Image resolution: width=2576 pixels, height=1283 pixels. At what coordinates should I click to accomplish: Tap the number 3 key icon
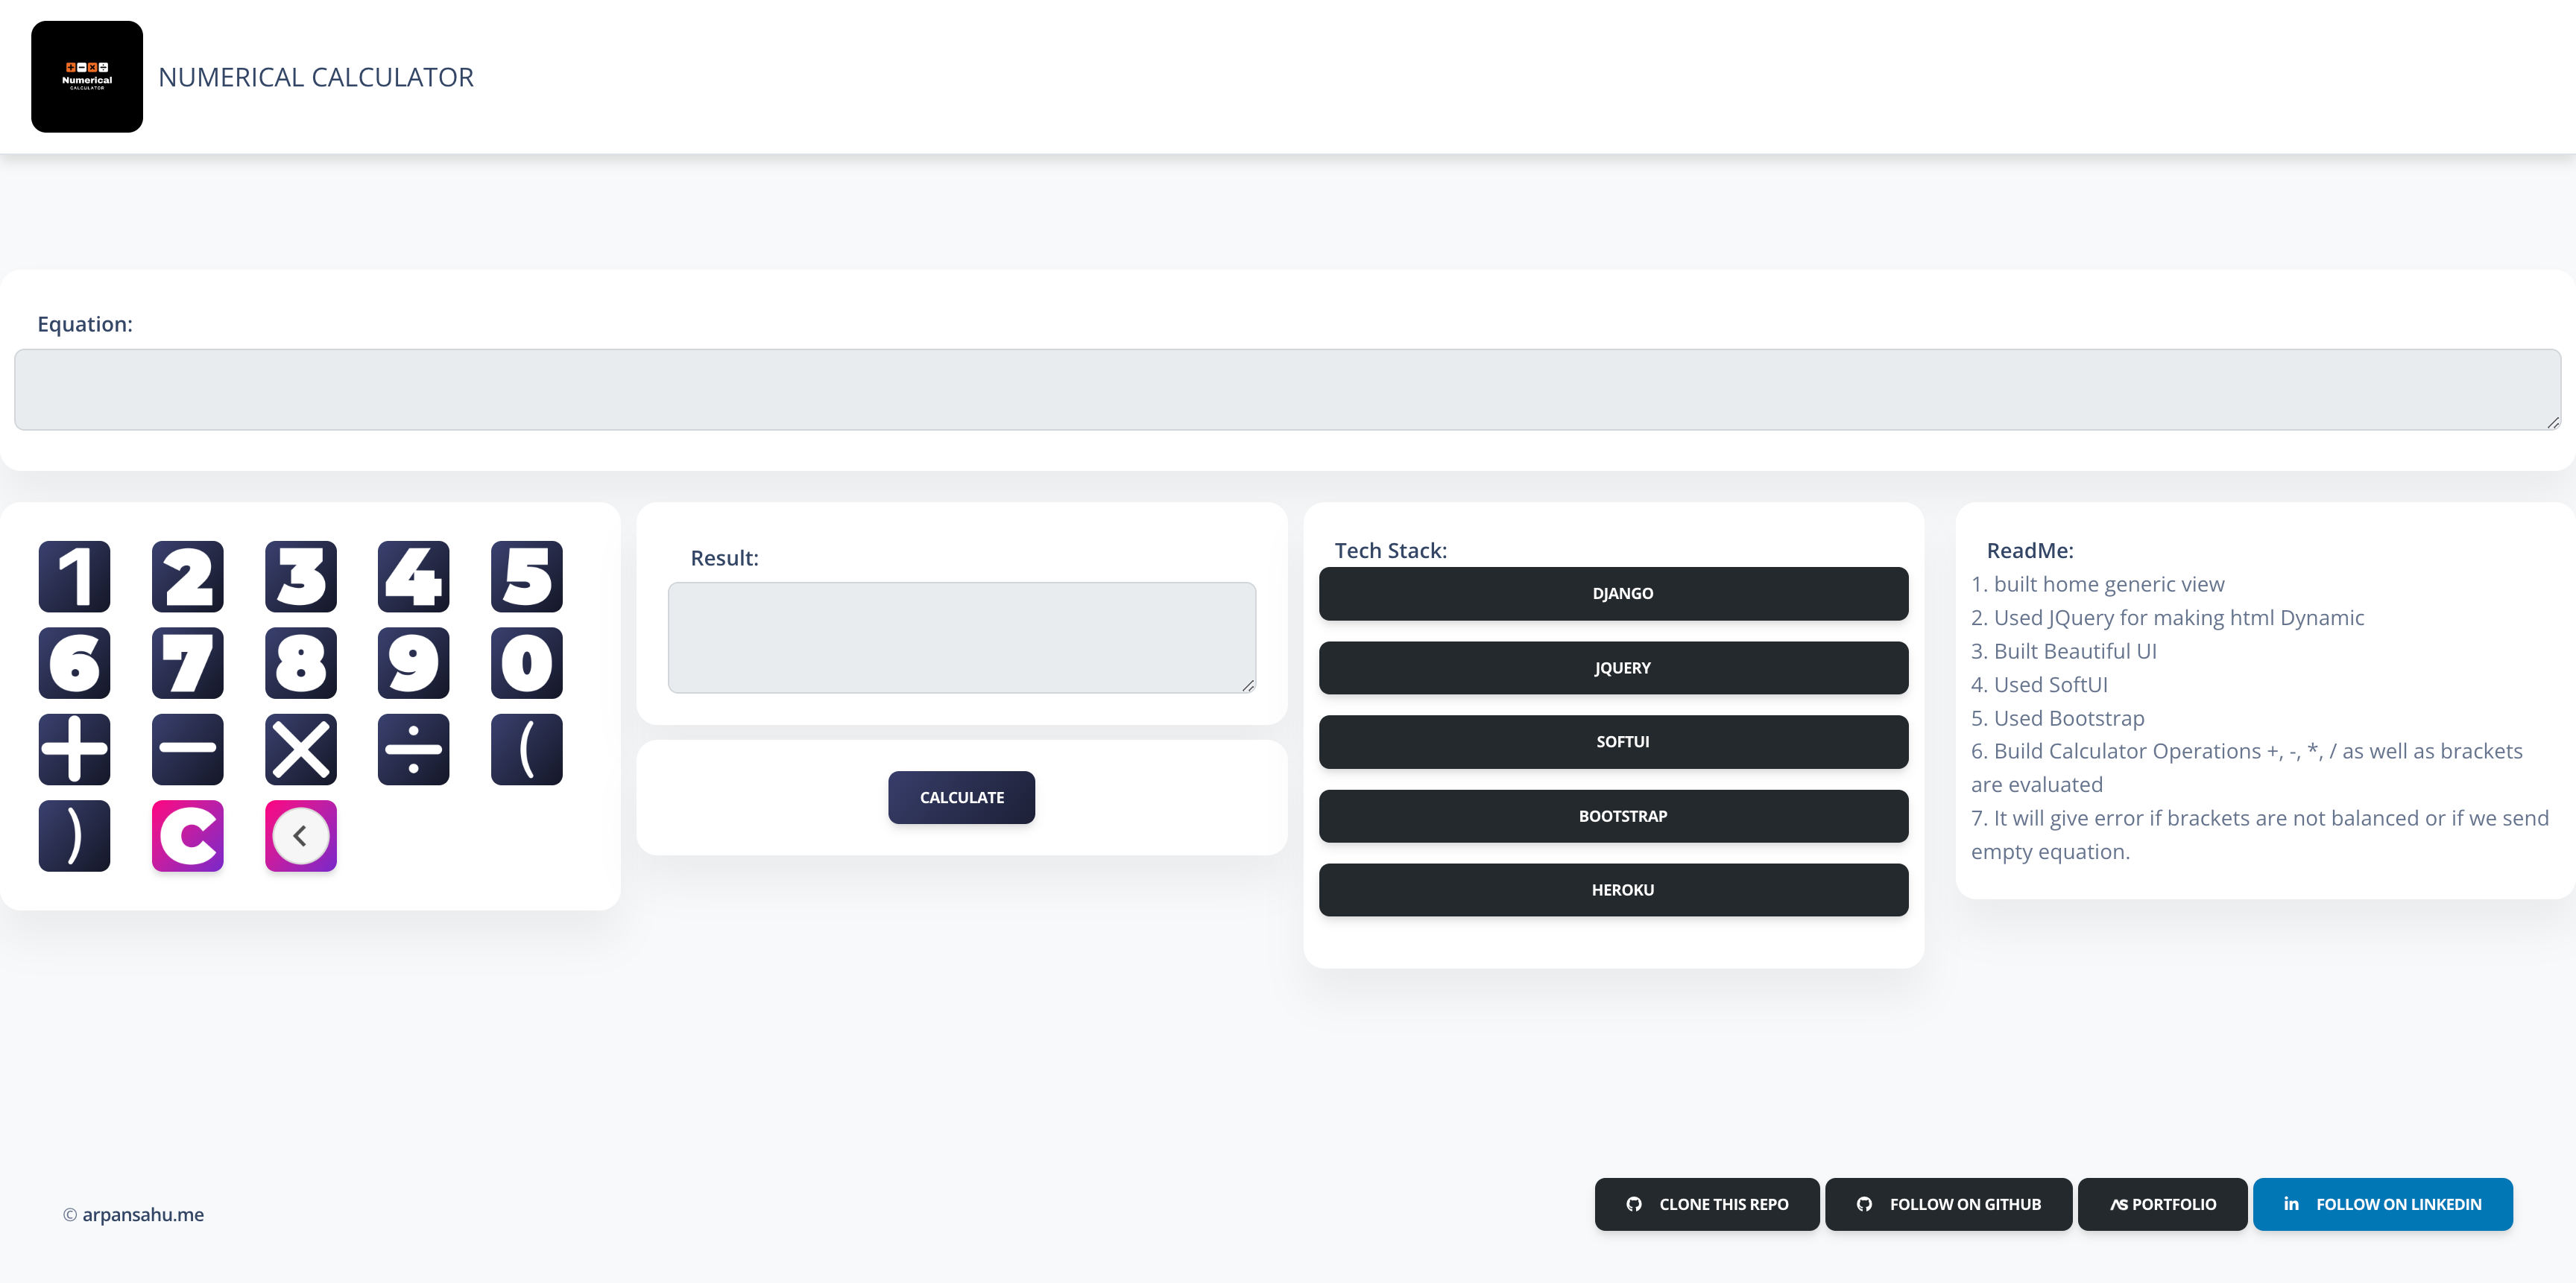[x=300, y=577]
